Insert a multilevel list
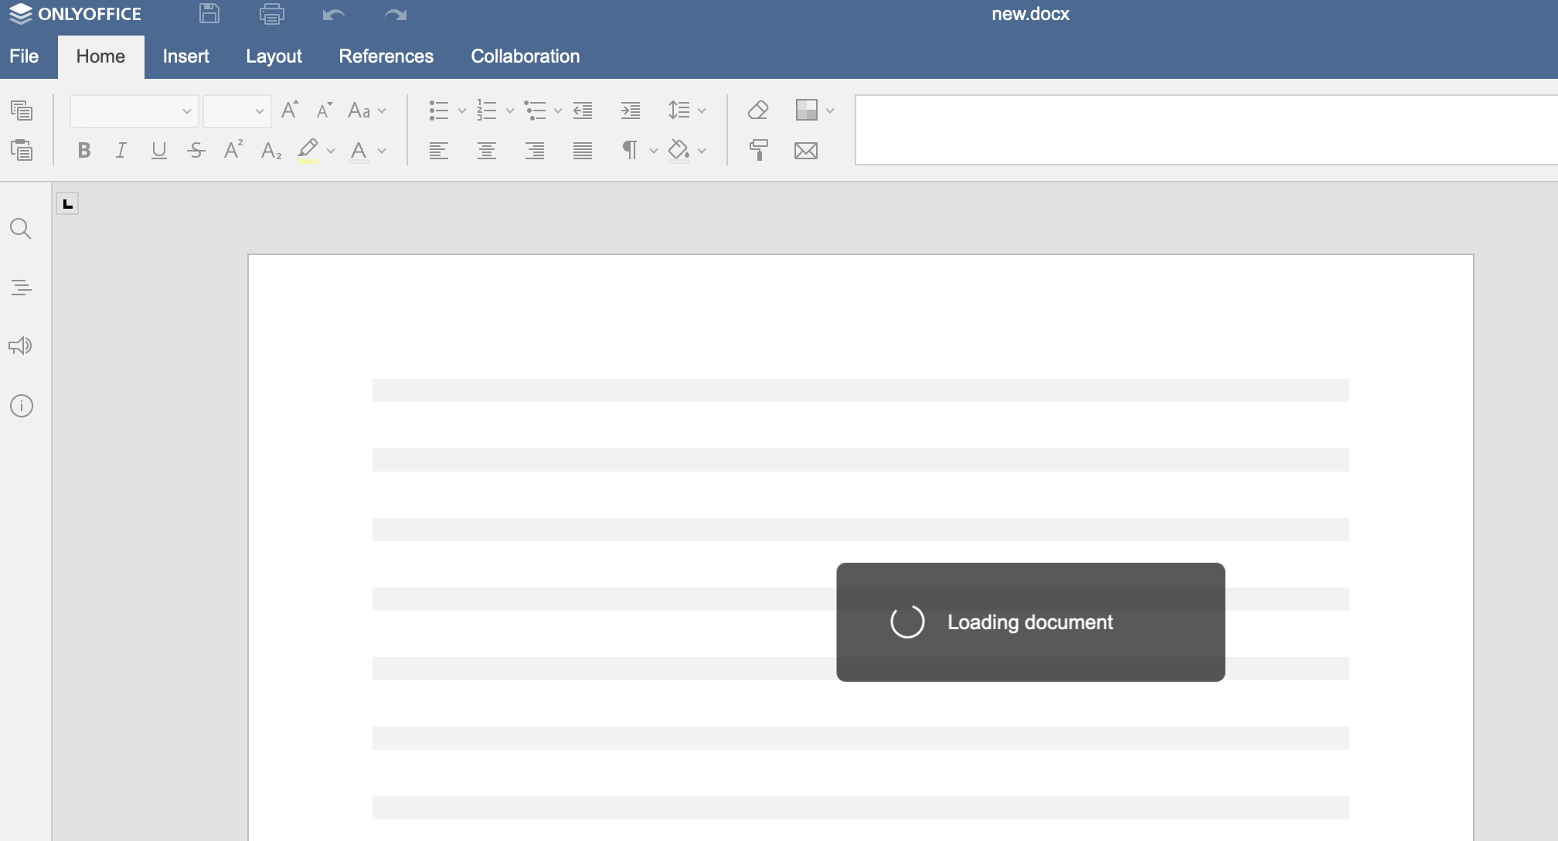1558x841 pixels. tap(535, 111)
